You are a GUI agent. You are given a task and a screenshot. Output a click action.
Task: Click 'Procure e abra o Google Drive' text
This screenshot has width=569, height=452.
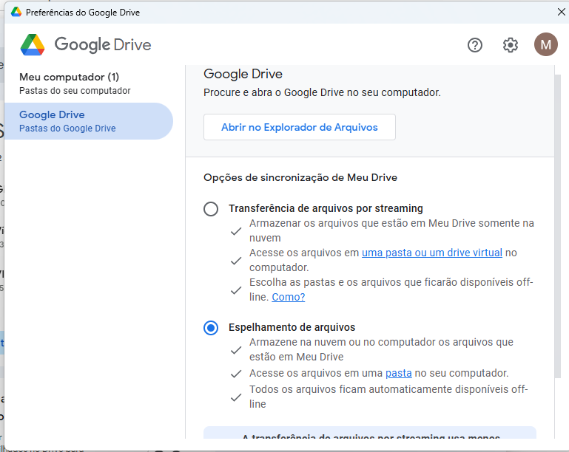[322, 93]
